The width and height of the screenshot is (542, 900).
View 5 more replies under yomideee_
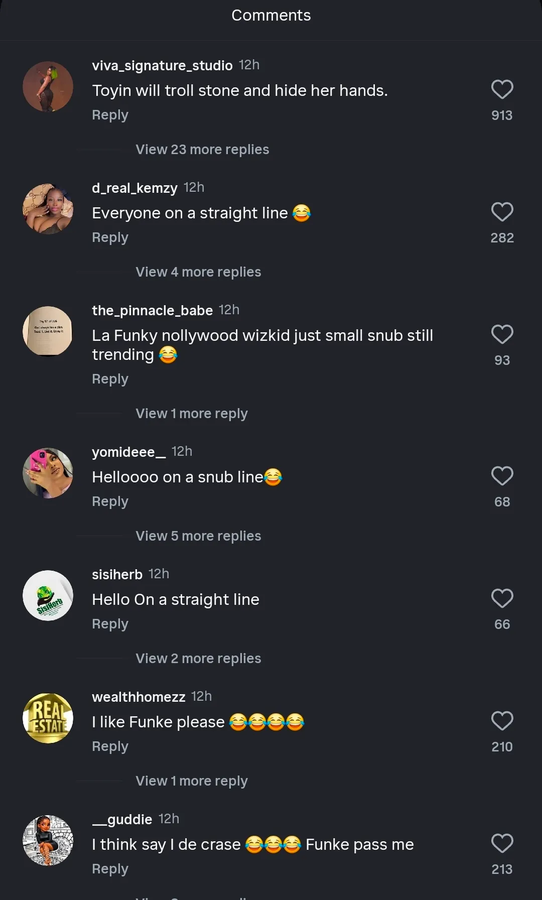click(198, 536)
